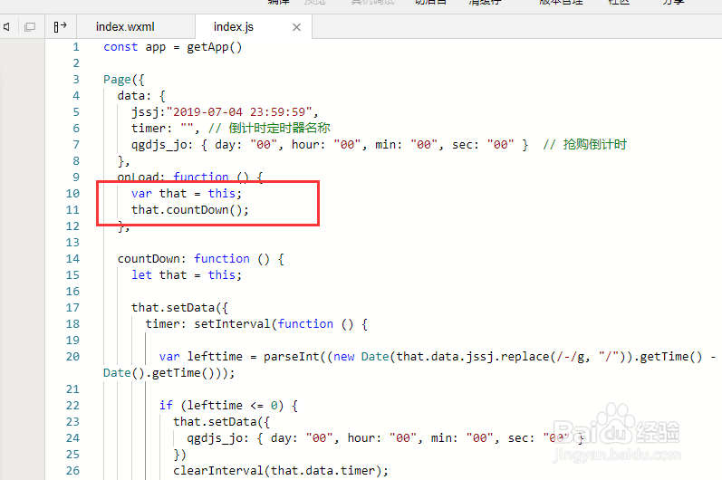
Task: Mute the simulator sound with the speaker icon
Action: (6, 26)
